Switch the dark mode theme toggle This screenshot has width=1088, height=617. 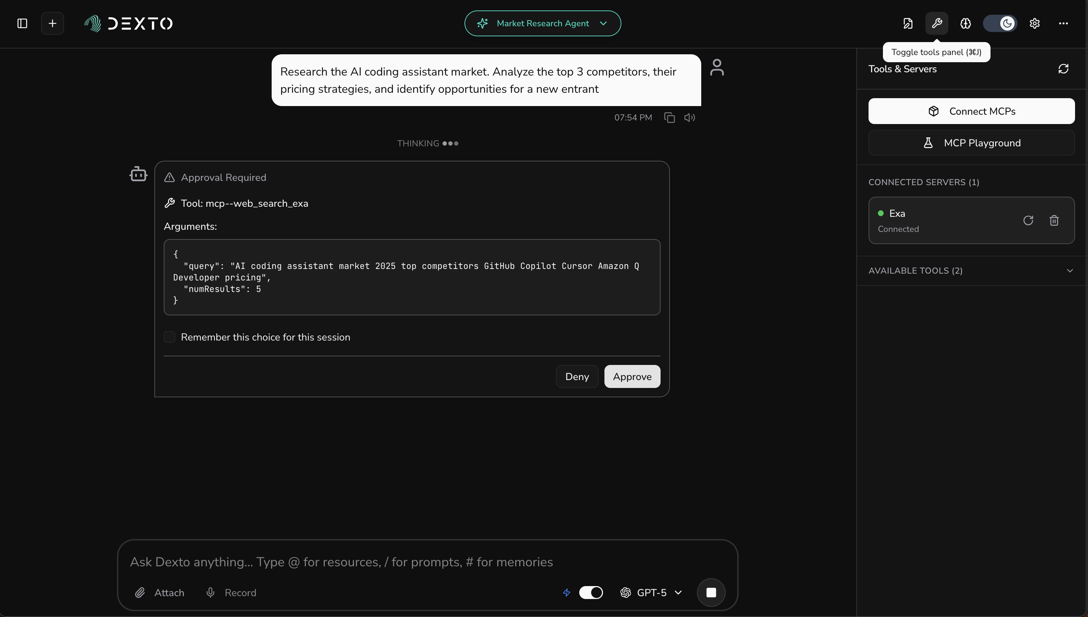(x=1000, y=23)
